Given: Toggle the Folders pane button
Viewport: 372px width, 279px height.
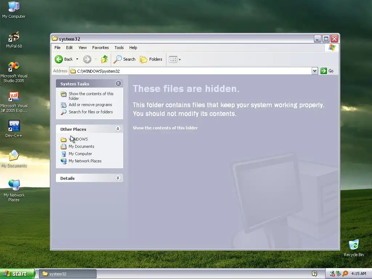Looking at the screenshot, I should tap(151, 59).
